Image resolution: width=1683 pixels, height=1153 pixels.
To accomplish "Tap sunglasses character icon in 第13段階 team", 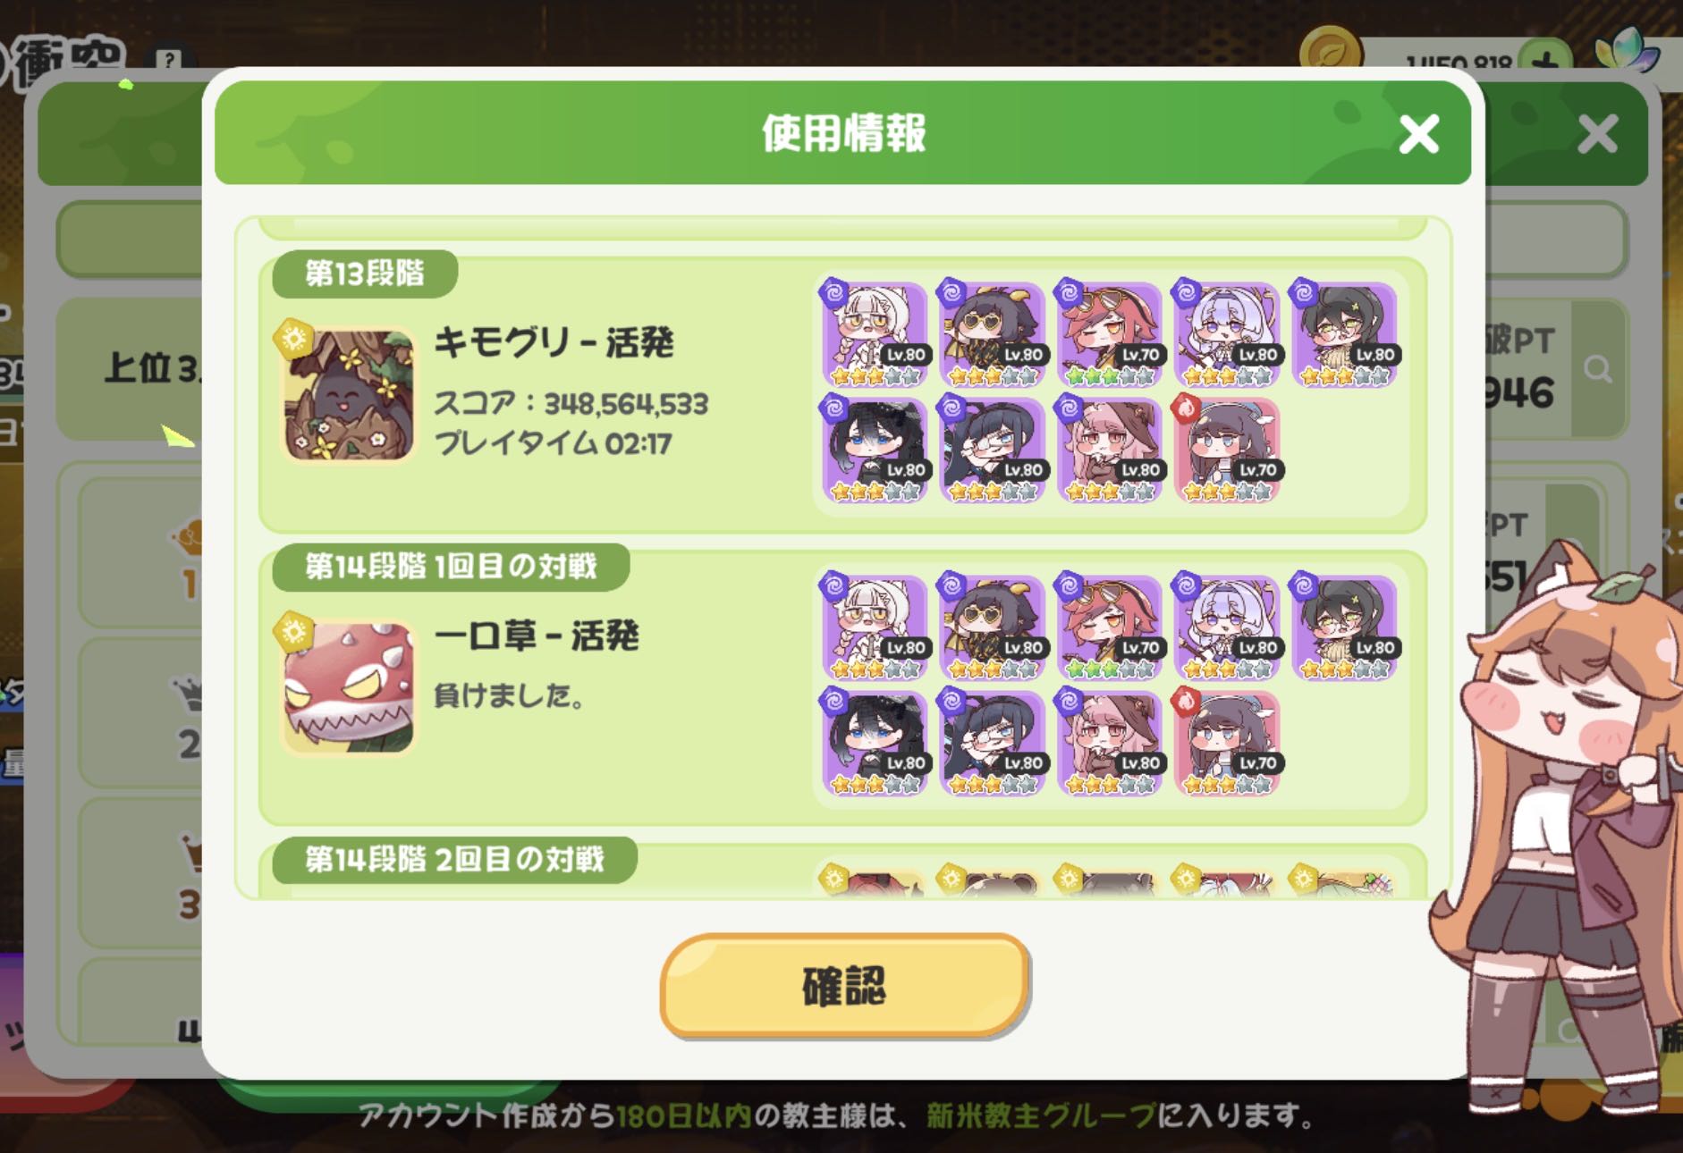I will tap(992, 334).
